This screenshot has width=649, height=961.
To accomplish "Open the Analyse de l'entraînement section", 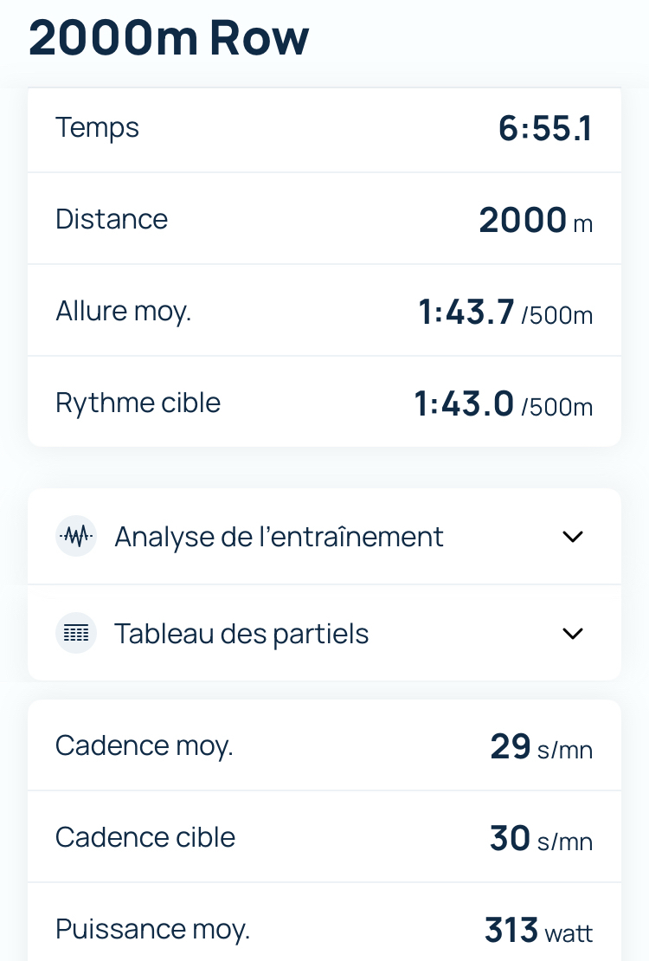I will (279, 537).
